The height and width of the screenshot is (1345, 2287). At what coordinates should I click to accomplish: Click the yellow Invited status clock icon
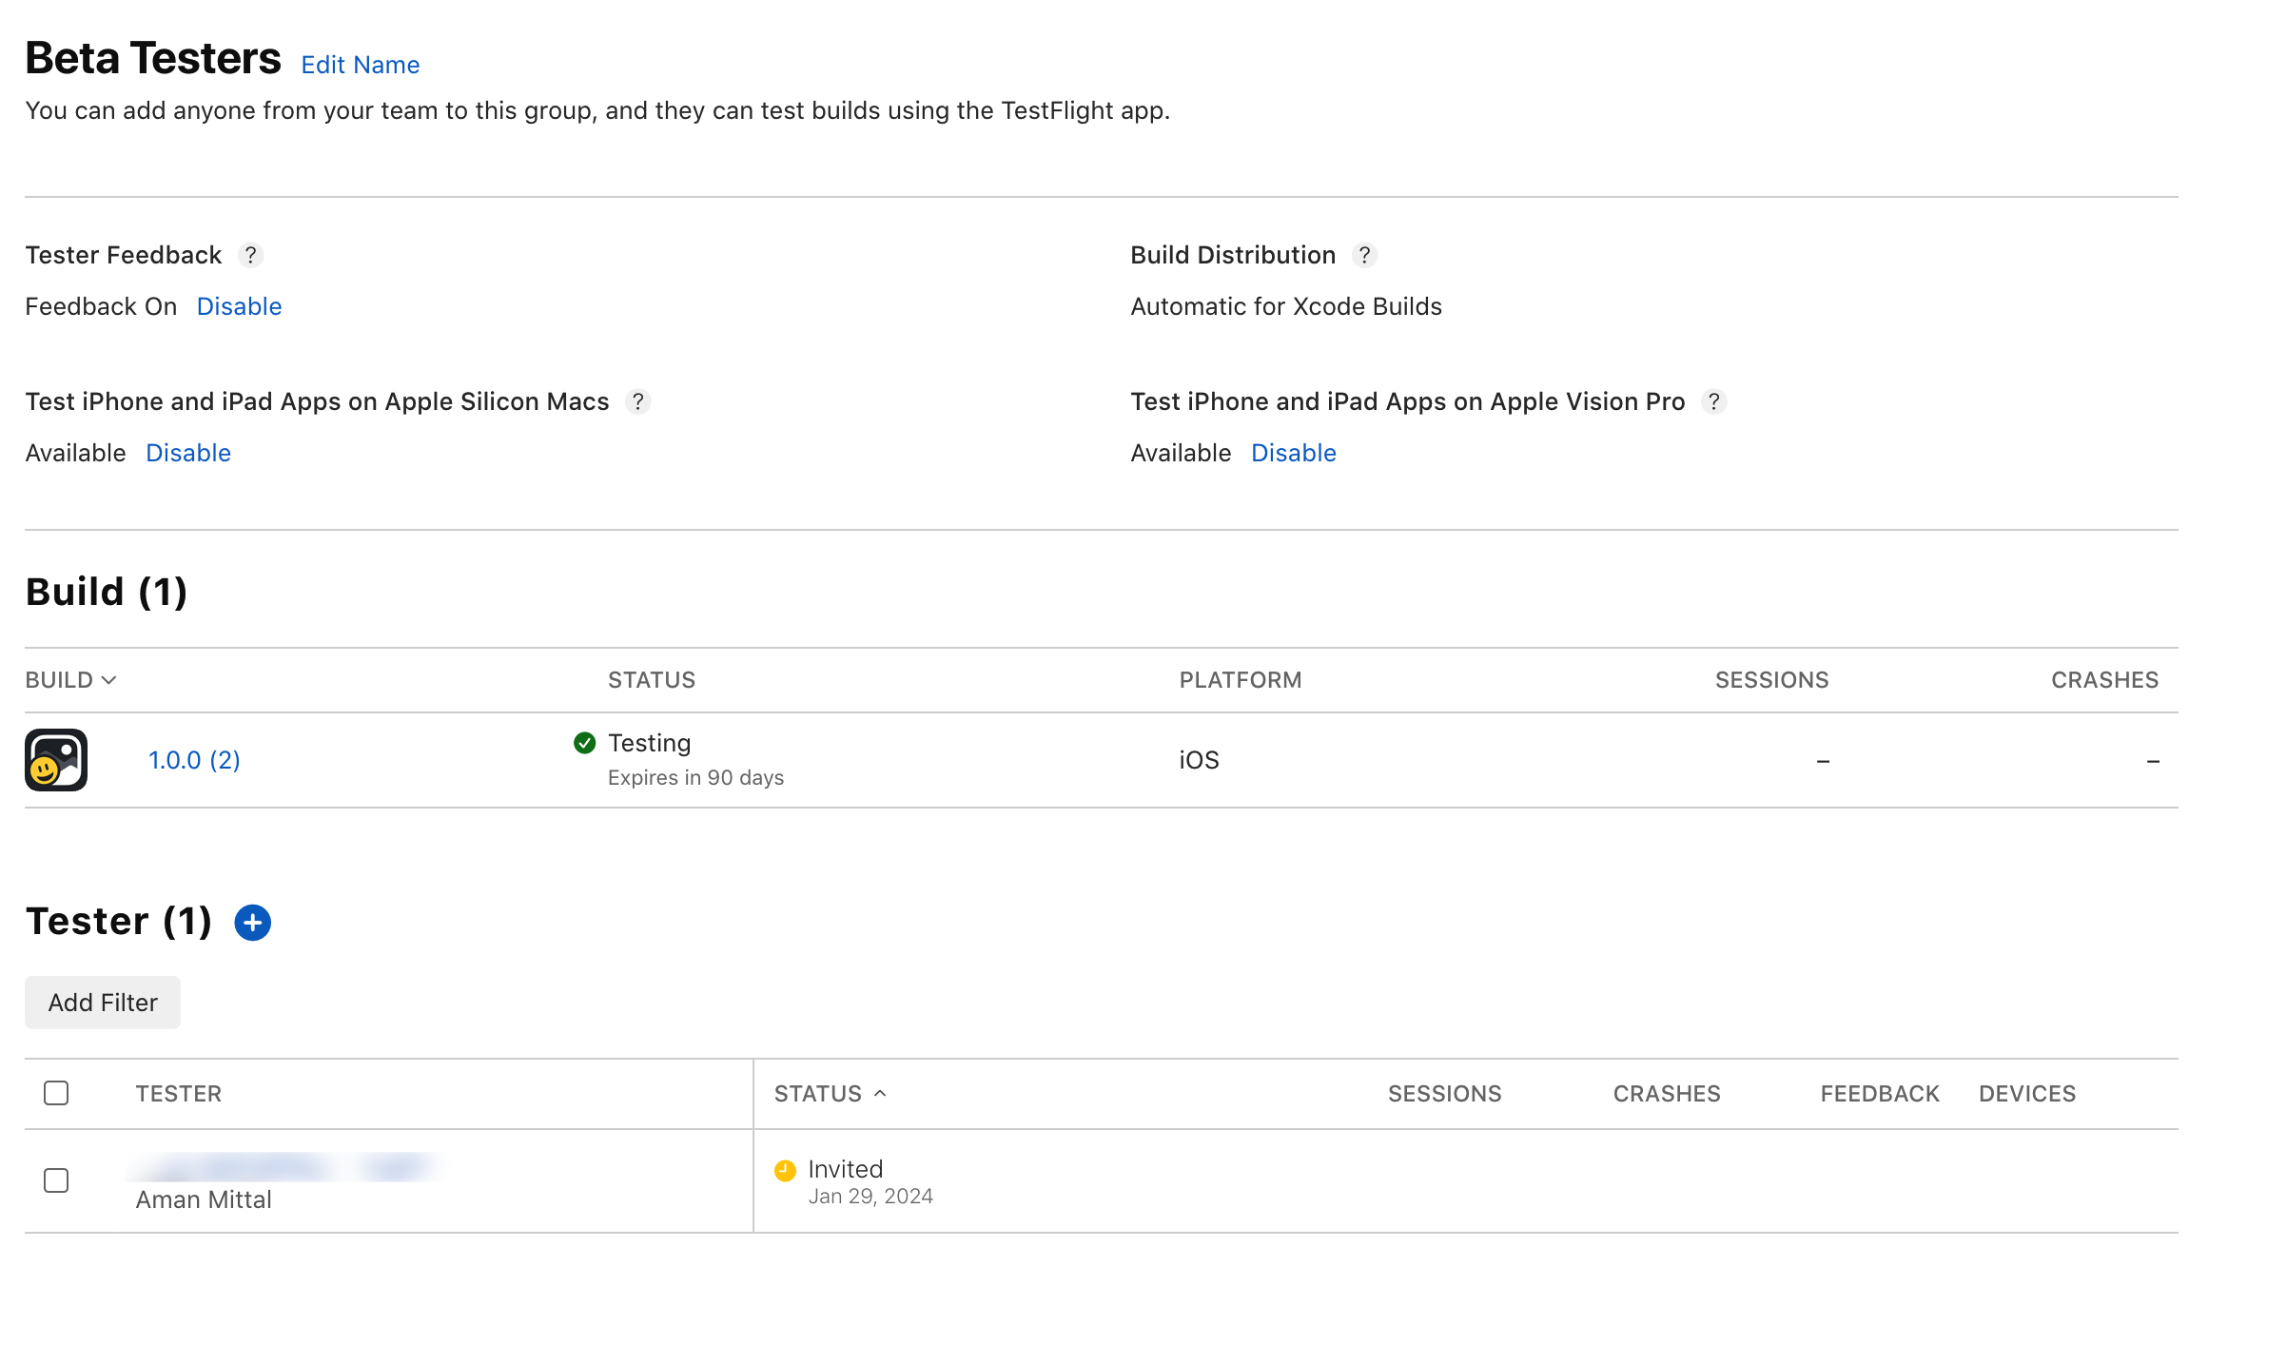click(x=785, y=1170)
